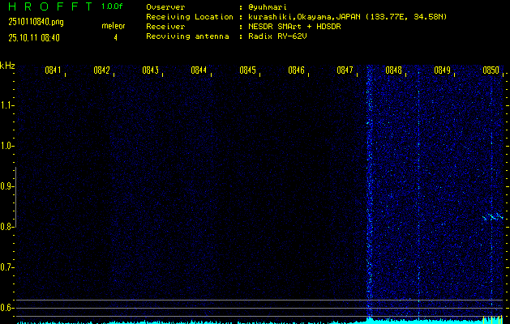Click the 0844 time marker
This screenshot has width=510, height=324.
click(199, 70)
